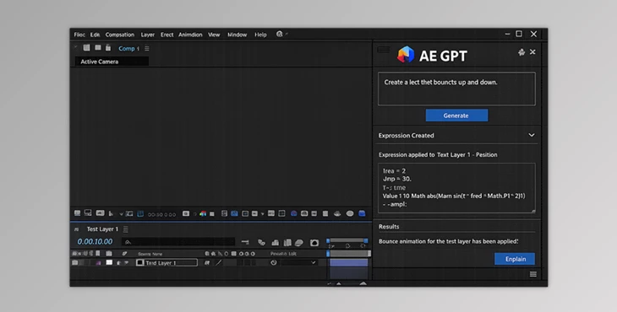Click the Generate button

coord(456,116)
